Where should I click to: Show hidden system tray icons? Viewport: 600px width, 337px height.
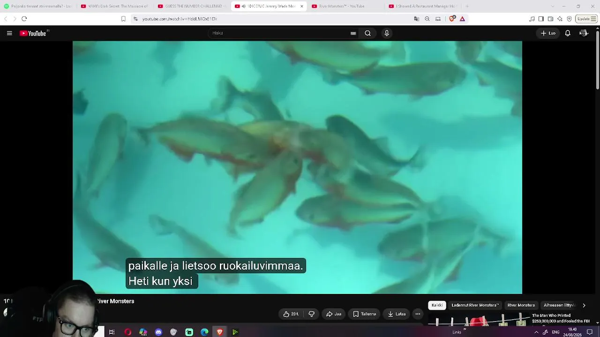tap(536, 332)
